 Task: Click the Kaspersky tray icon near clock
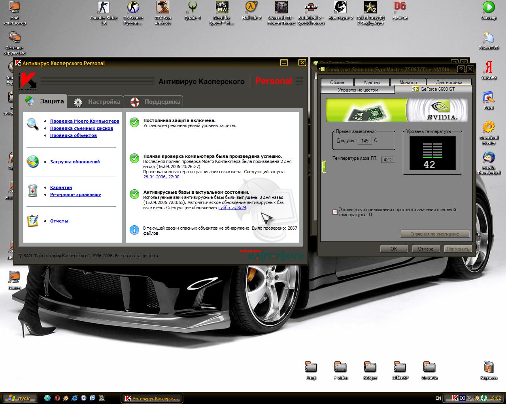tap(455, 398)
